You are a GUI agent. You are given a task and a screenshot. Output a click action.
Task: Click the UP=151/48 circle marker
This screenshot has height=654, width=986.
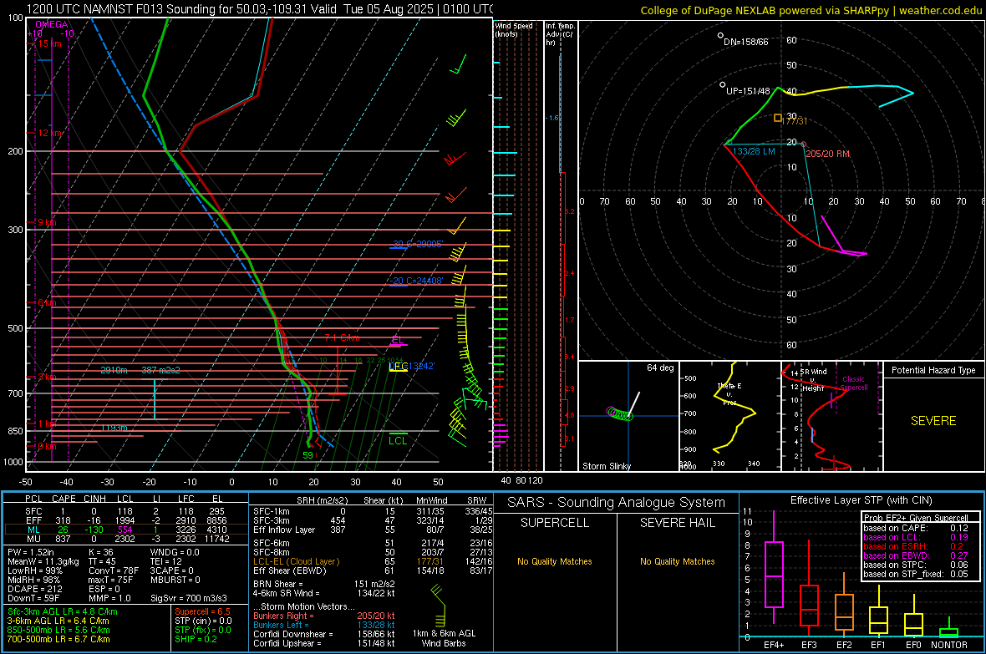click(723, 84)
